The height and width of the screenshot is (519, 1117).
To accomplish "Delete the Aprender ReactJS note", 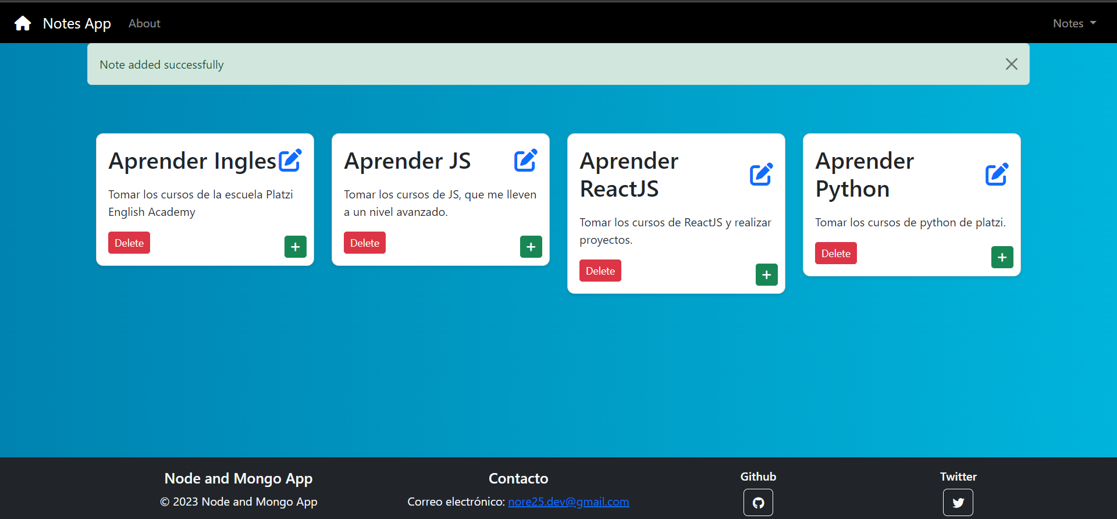I will click(600, 271).
